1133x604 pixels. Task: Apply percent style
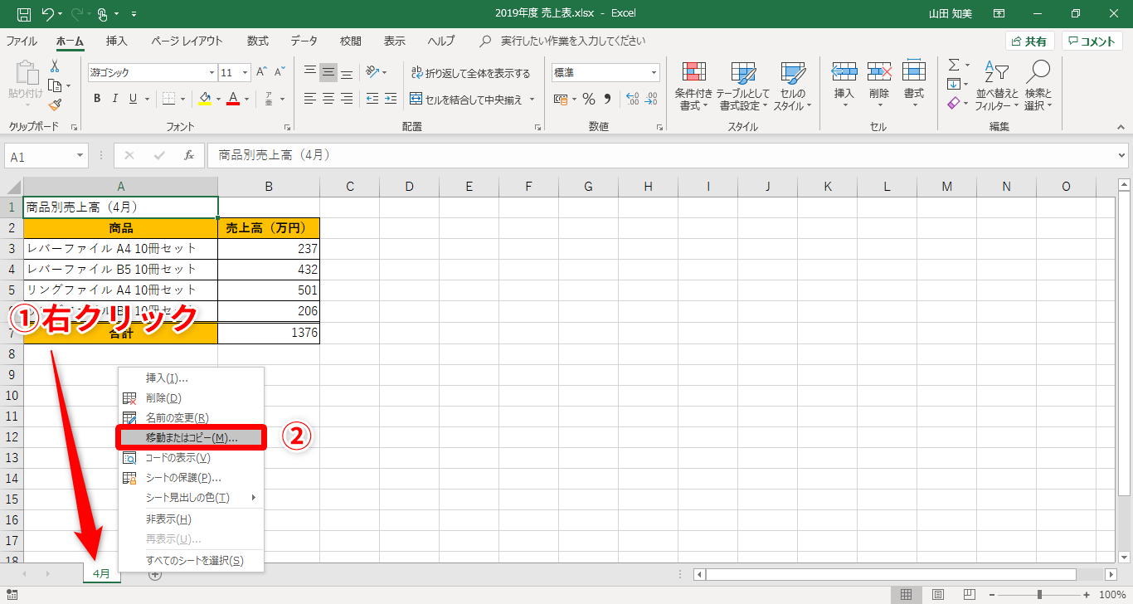coord(589,99)
